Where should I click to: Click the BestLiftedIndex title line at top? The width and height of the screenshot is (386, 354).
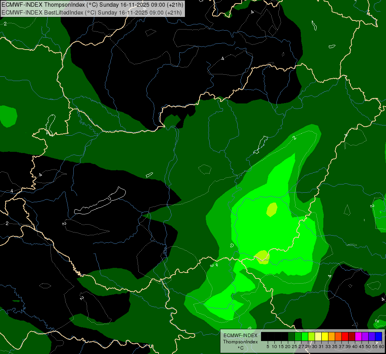tap(91, 12)
